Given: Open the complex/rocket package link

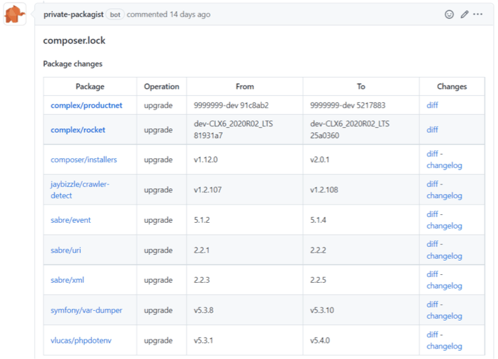Looking at the screenshot, I should (78, 130).
